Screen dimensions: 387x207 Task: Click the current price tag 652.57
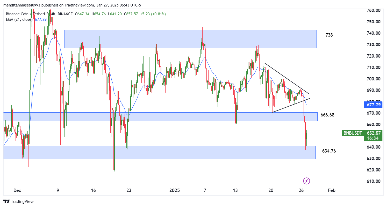coord(373,133)
